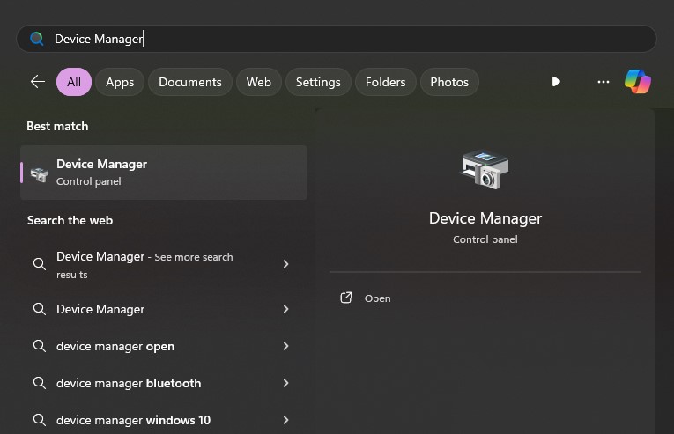Select web suggestion 'device manager bluetooth'
Screen dimensions: 674x434
click(161, 383)
